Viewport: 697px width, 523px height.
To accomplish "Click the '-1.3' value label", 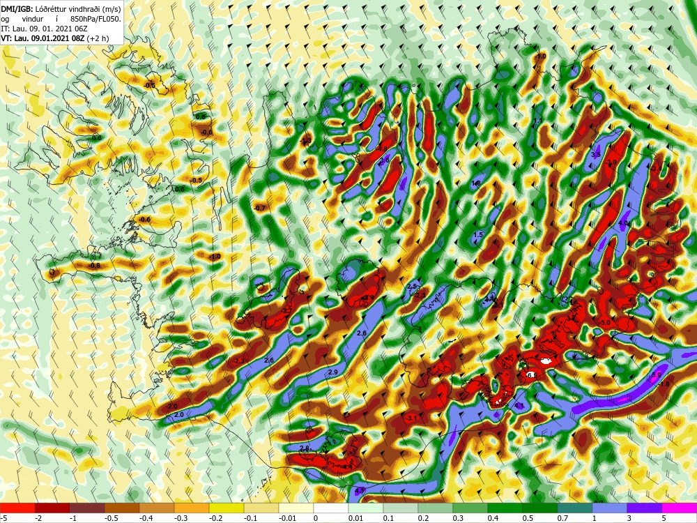I will pyautogui.click(x=305, y=142).
